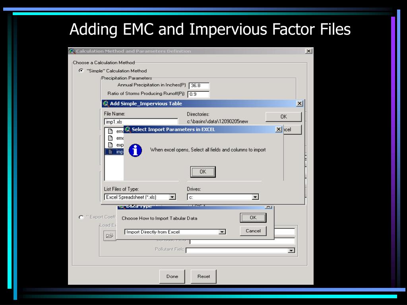Click the first emc file icon
The width and height of the screenshot is (407, 305).
[x=110, y=131]
